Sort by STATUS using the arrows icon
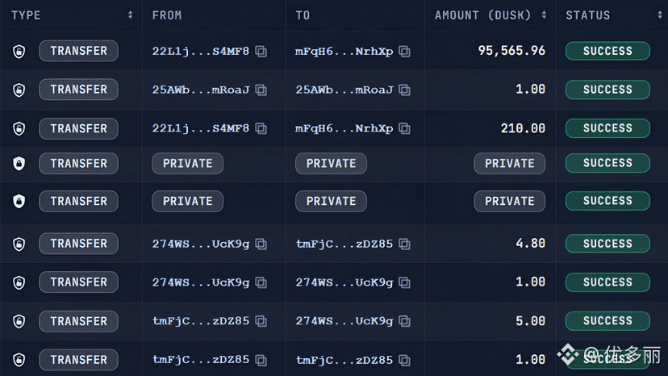The width and height of the screenshot is (668, 376). coord(660,15)
